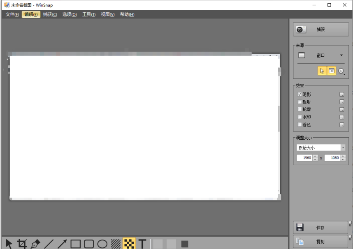Choose the Text tool
Viewport: 353px width, 249px height.
point(142,244)
